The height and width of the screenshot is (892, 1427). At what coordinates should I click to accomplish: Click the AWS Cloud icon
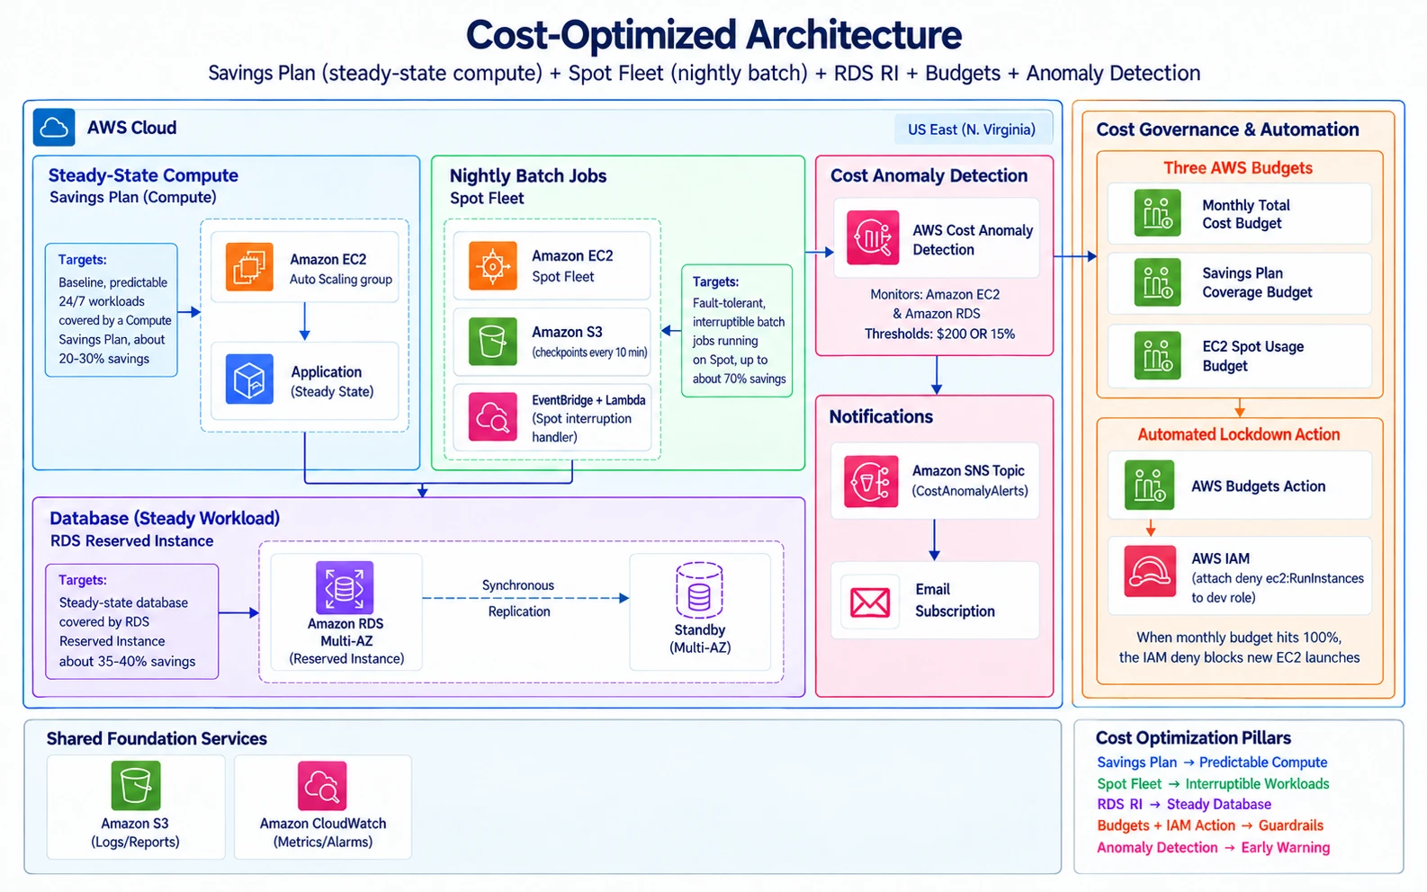(x=54, y=127)
